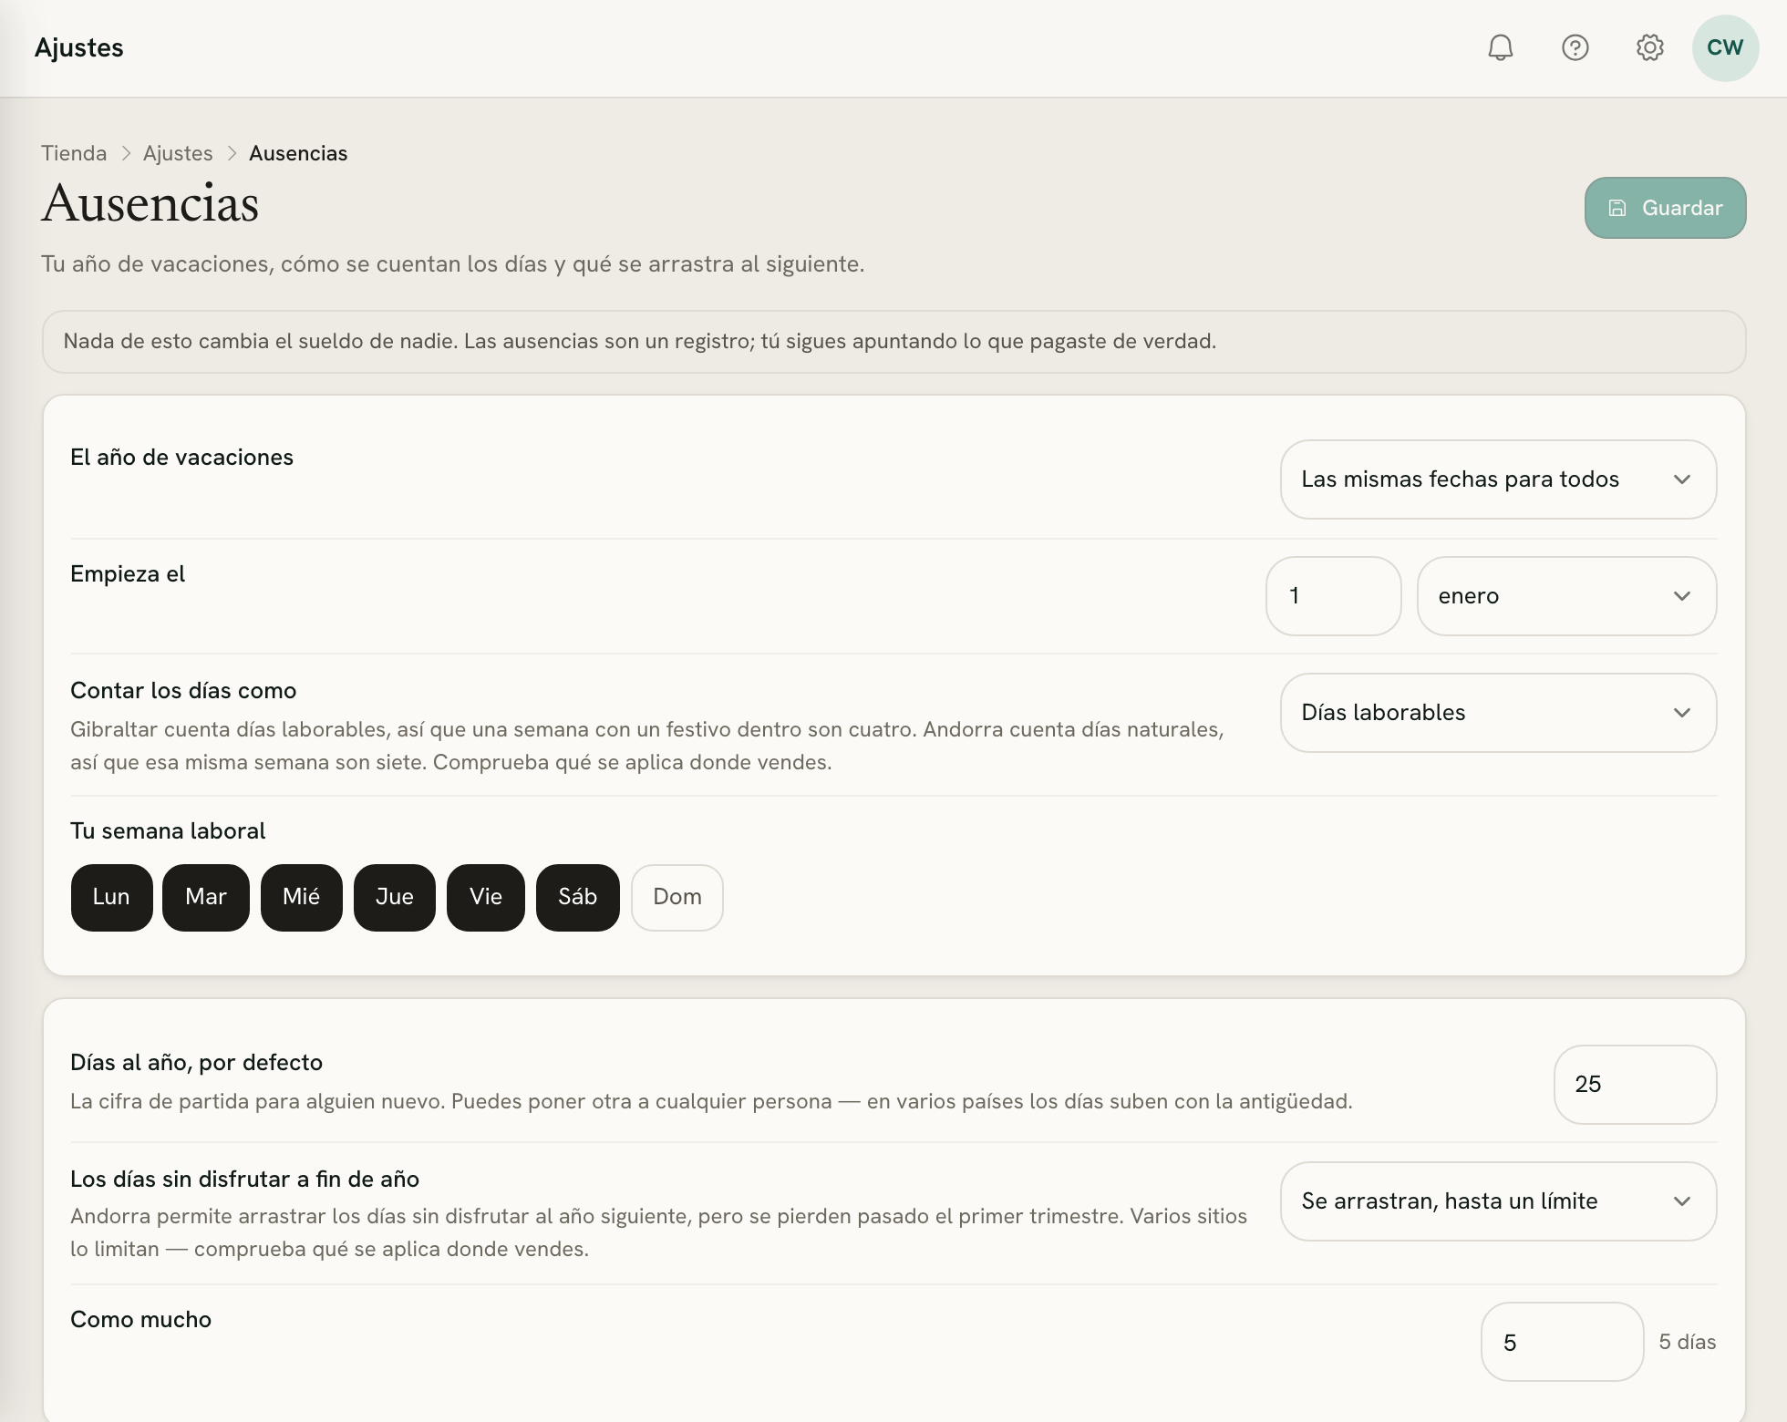The height and width of the screenshot is (1422, 1787).
Task: Open the 'Las mismas fechas para todos' dropdown
Action: (1498, 479)
